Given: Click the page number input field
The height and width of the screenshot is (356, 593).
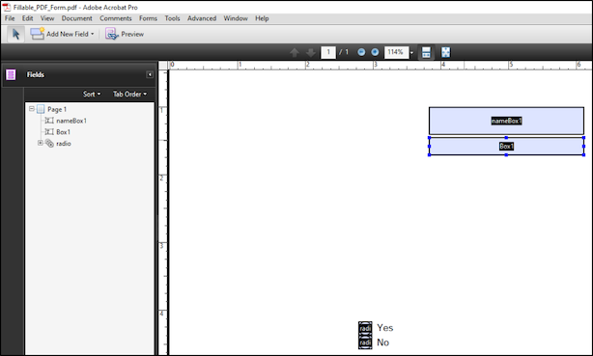Looking at the screenshot, I should point(328,52).
